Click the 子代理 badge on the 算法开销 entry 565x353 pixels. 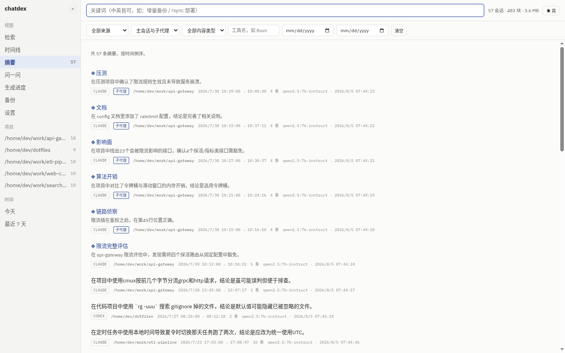coord(121,195)
